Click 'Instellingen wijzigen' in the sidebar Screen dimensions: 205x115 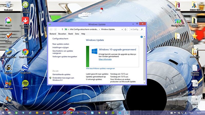(x=60, y=48)
